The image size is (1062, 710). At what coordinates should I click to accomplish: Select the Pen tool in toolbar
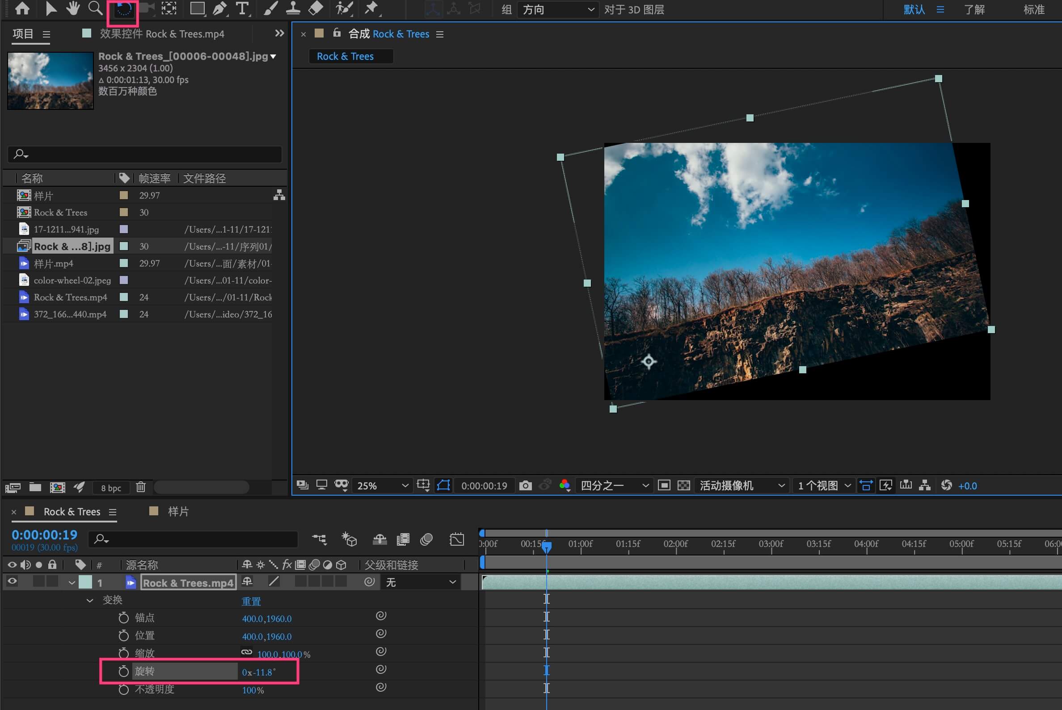click(x=219, y=8)
